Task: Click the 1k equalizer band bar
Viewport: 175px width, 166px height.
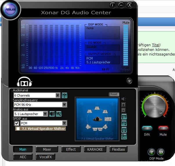Action: 57,45
